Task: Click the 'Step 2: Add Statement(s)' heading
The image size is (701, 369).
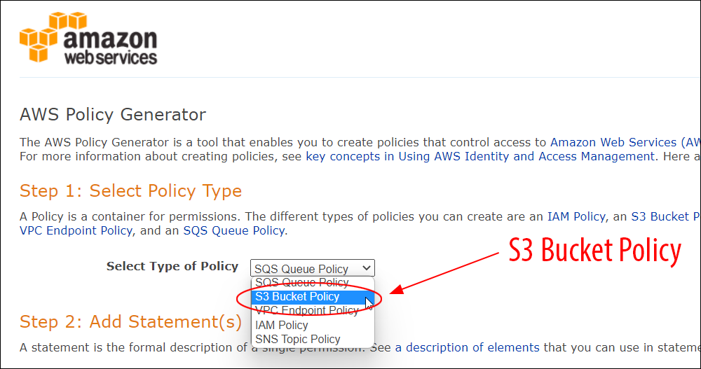Action: (130, 321)
